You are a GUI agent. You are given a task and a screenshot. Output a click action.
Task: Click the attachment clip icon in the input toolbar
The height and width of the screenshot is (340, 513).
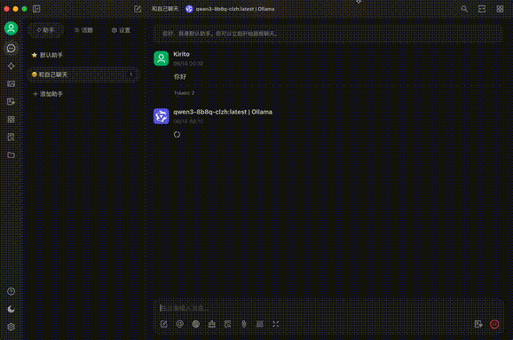(x=244, y=324)
